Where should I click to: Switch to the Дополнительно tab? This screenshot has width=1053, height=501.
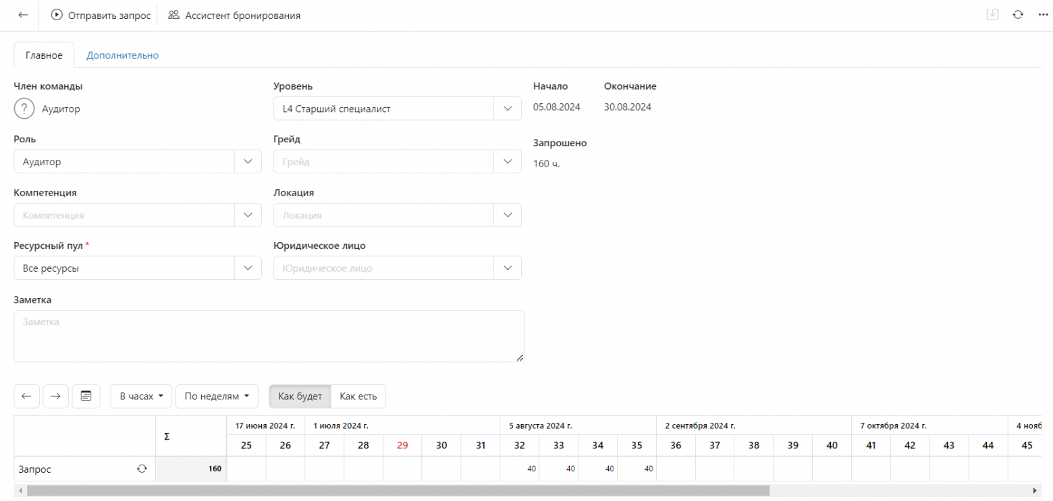click(x=122, y=55)
